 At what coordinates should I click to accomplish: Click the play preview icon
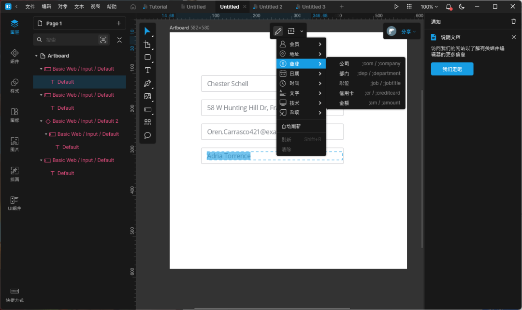[x=396, y=7]
